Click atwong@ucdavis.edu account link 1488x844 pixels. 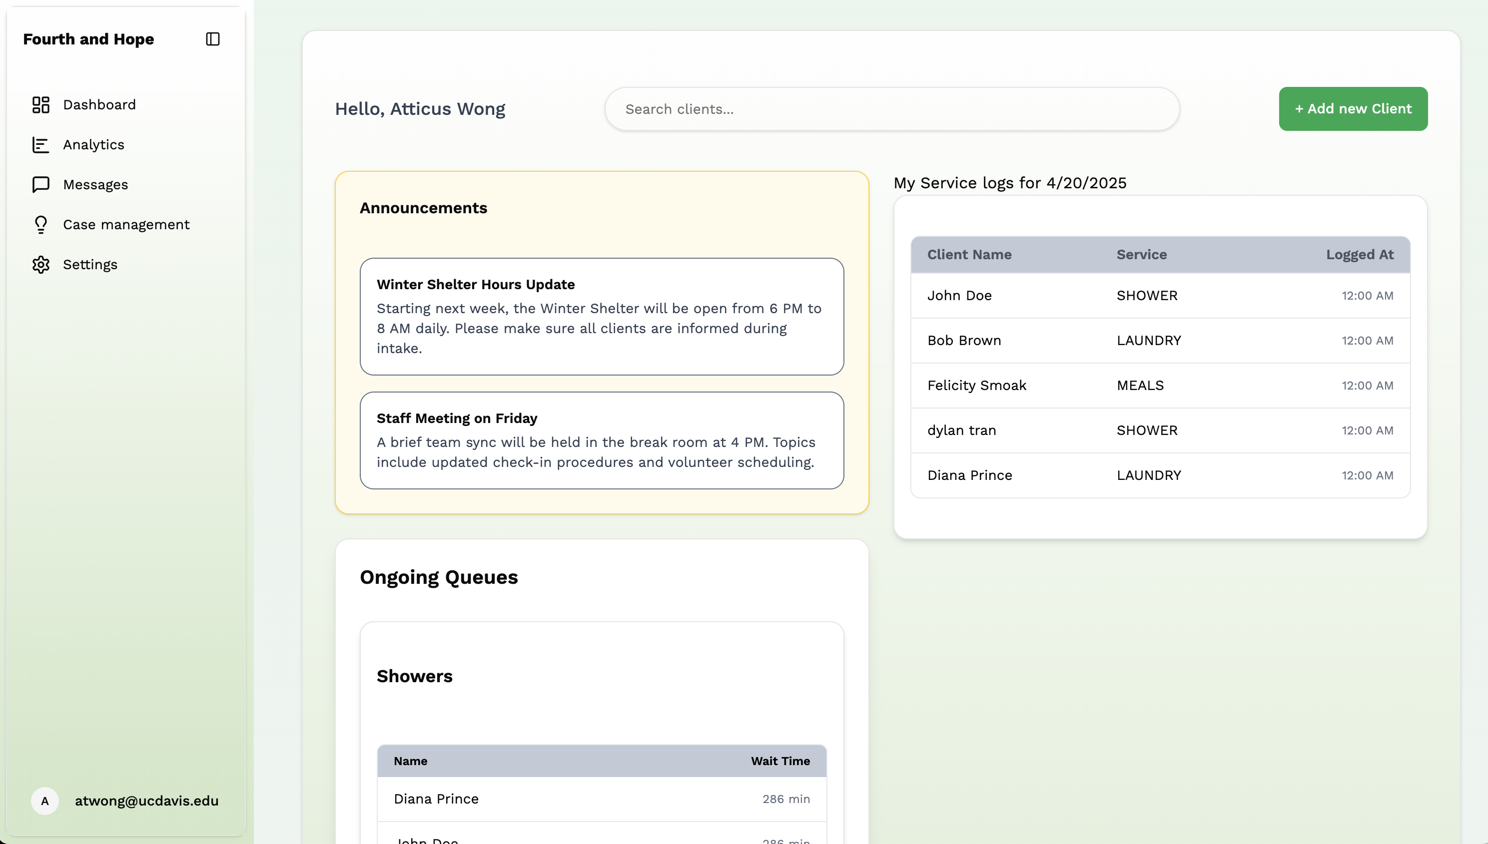tap(146, 801)
